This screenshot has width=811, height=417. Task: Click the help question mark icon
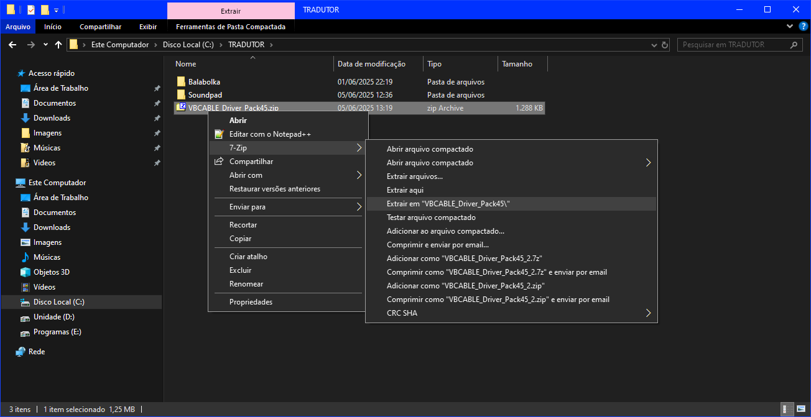[802, 27]
